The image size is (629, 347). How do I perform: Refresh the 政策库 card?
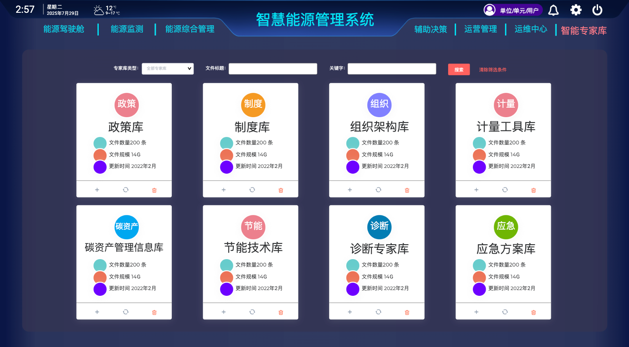[126, 190]
